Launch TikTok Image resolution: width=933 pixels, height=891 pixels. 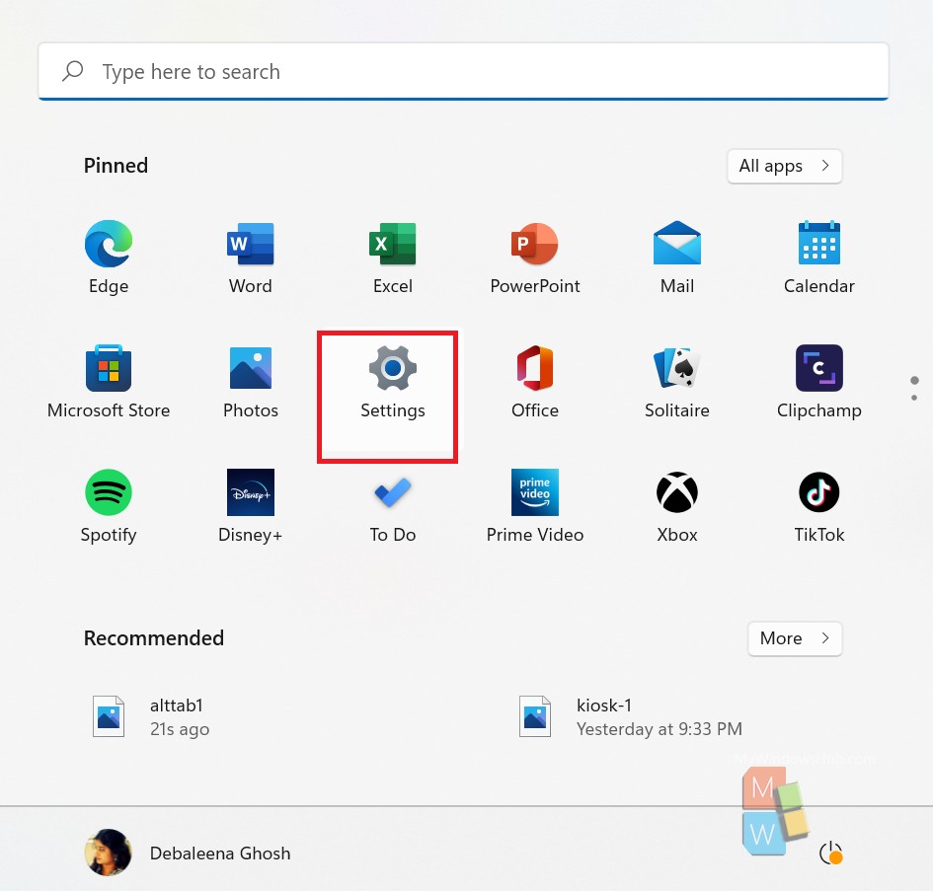coord(819,506)
